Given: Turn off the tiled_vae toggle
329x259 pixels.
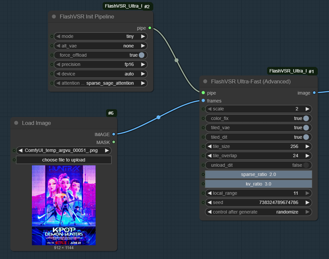Looking at the screenshot, I should pos(306,128).
